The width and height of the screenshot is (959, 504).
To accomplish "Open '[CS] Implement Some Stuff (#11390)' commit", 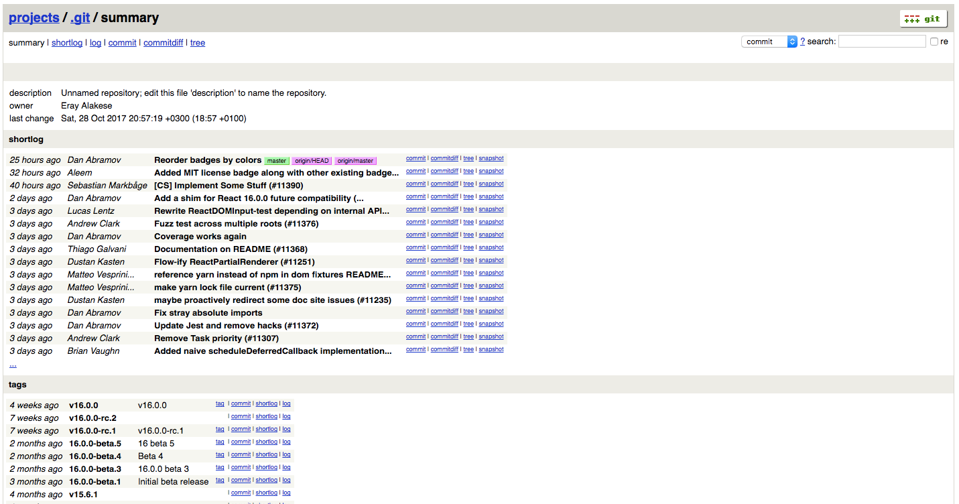I will tap(229, 186).
